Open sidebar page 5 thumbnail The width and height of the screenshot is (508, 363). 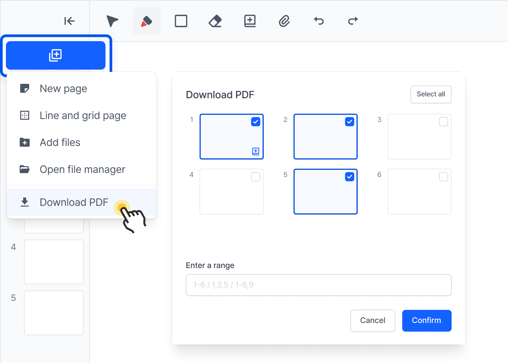pos(54,313)
